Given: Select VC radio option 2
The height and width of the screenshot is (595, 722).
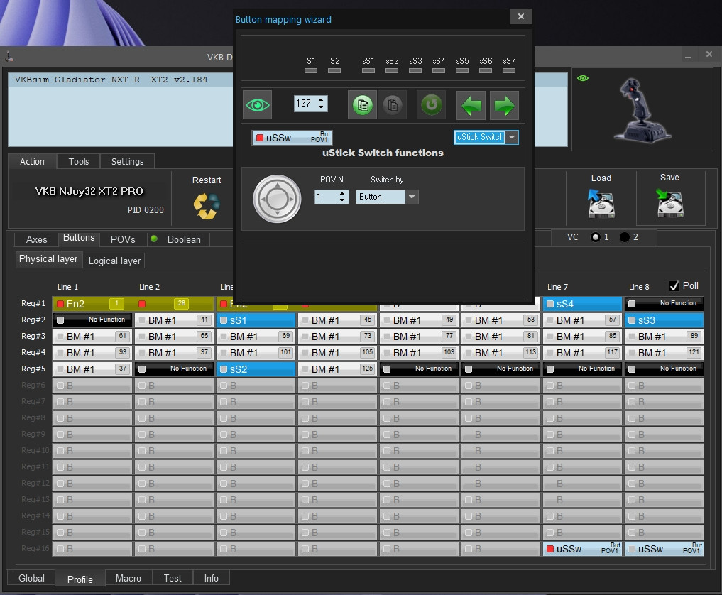Looking at the screenshot, I should click(624, 237).
